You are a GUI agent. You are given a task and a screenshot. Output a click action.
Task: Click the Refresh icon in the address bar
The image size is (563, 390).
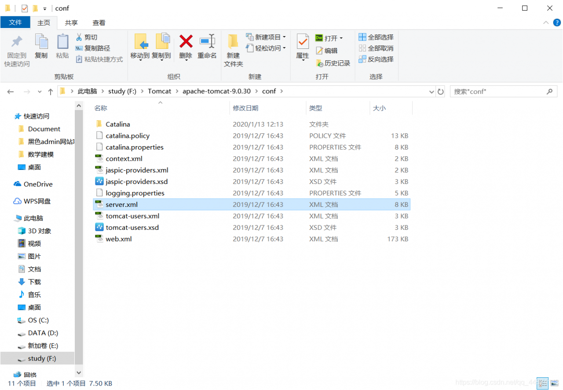440,91
